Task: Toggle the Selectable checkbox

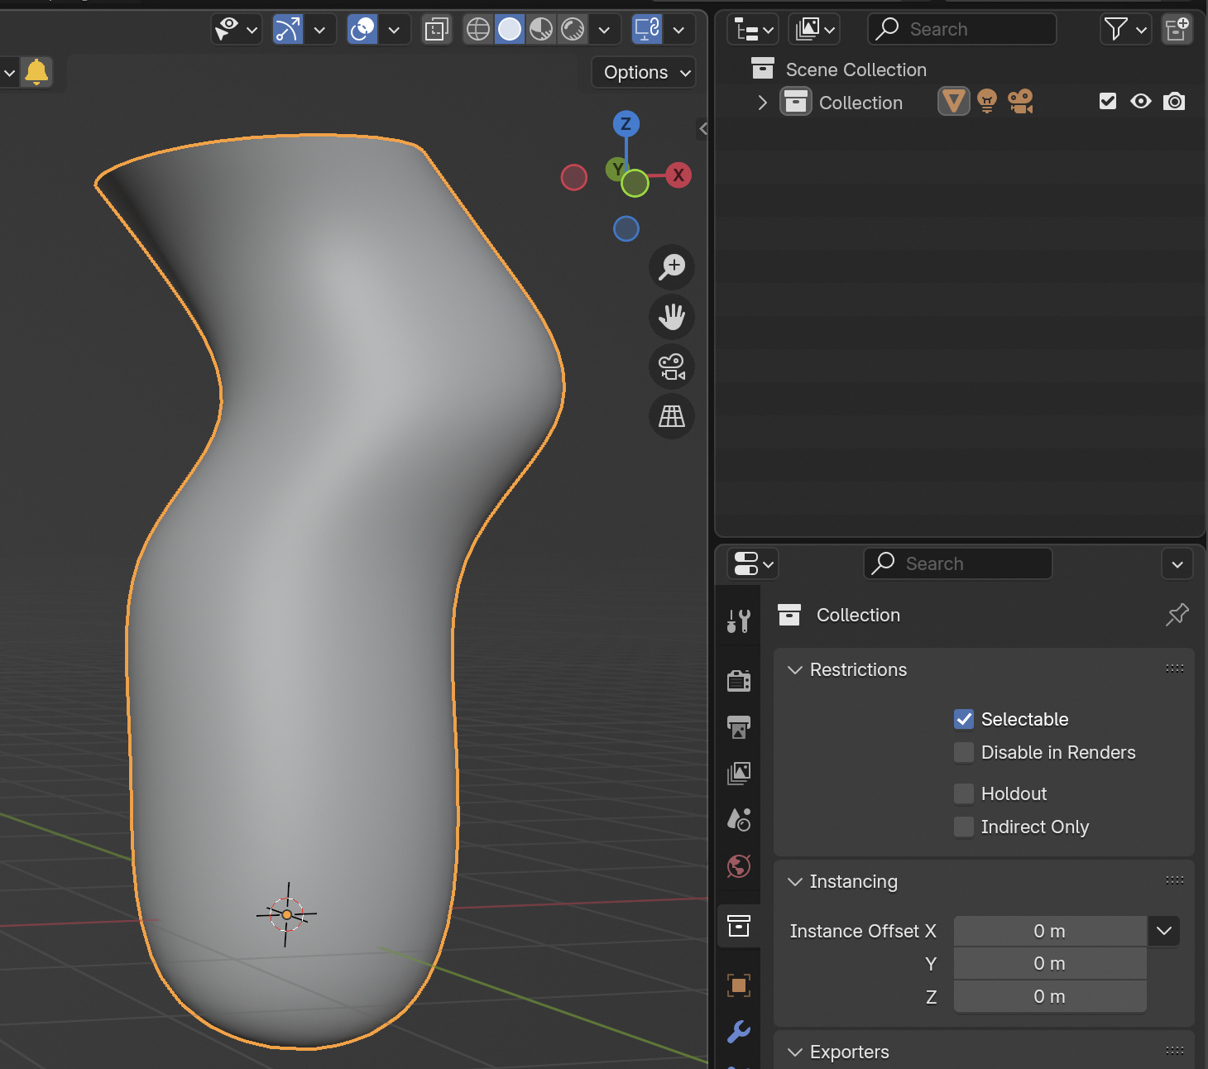Action: click(964, 719)
